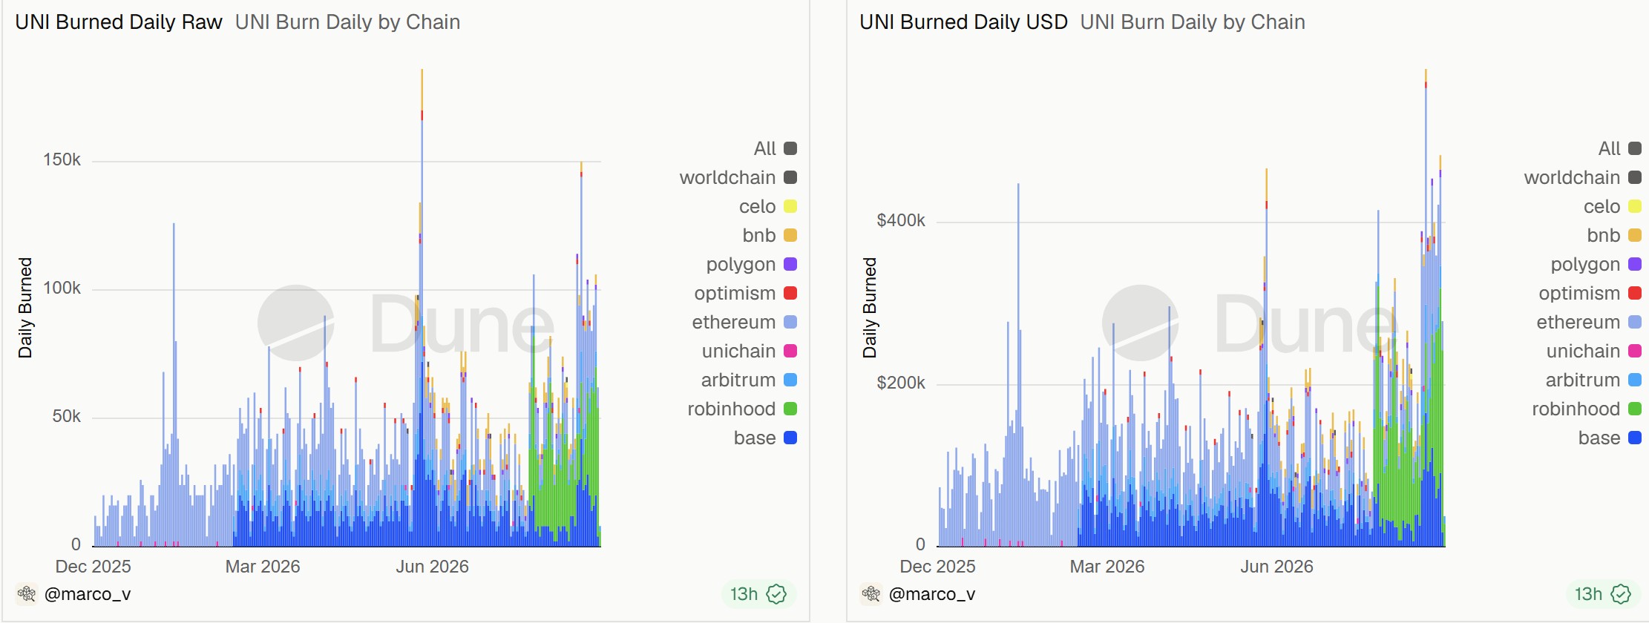Toggle the robinhood series in right legend

1586,409
